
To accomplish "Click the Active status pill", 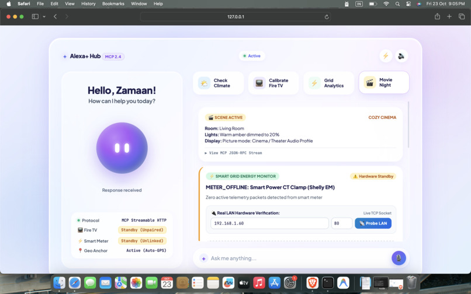I will (x=252, y=56).
